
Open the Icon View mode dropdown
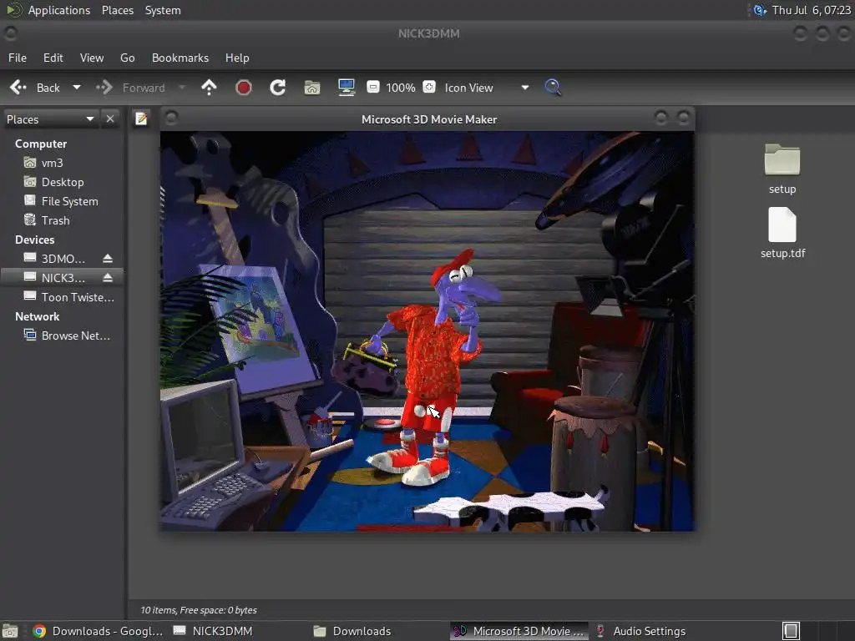tap(487, 87)
